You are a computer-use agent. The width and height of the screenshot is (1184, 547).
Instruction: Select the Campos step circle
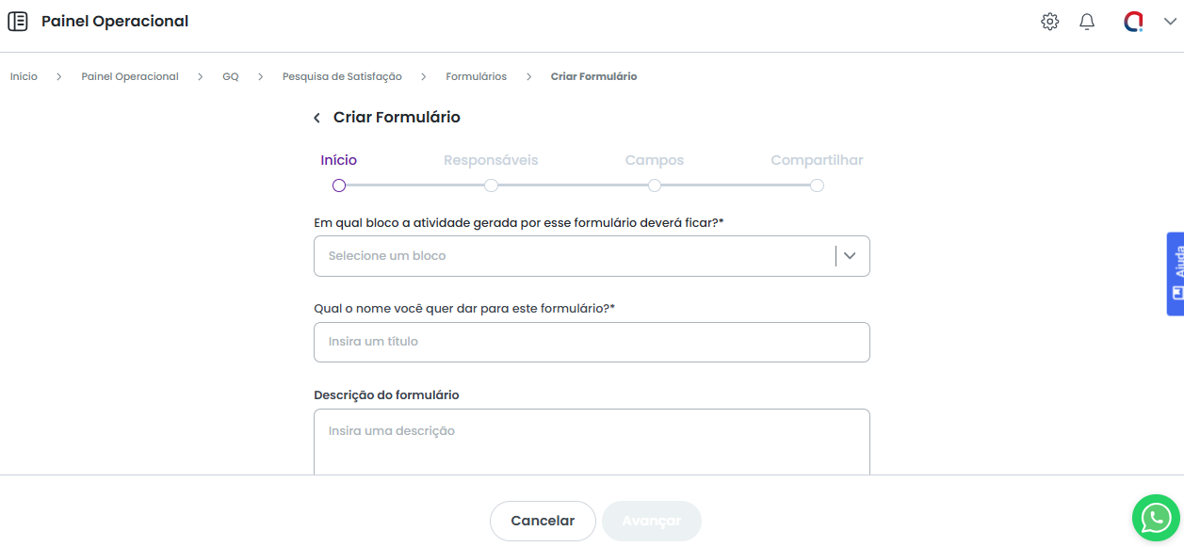pos(655,185)
